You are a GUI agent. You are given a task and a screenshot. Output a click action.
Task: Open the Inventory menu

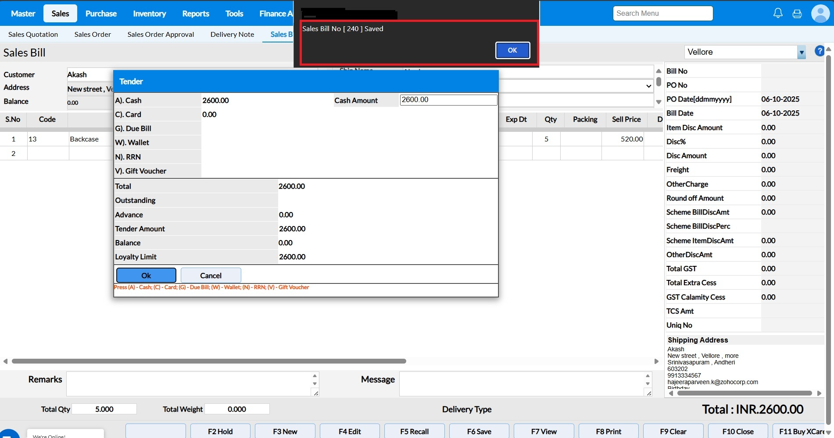(150, 14)
